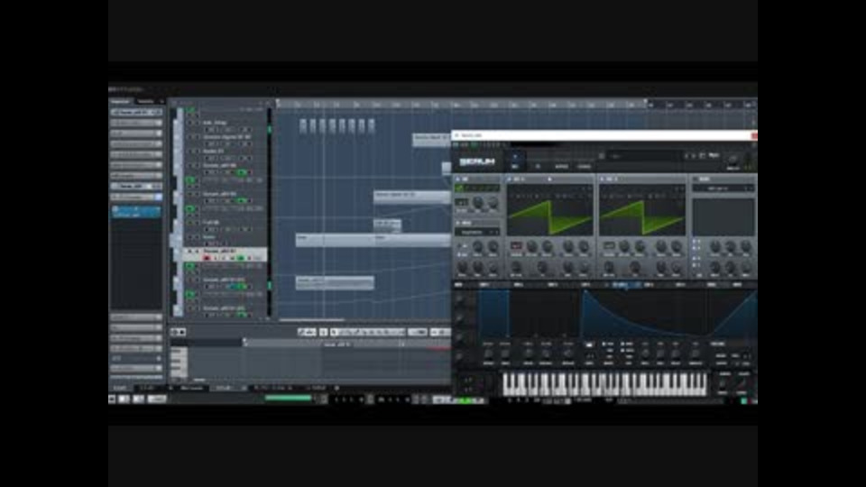Image resolution: width=866 pixels, height=487 pixels.
Task: Select ENV 1 modulator tab
Action: coord(484,285)
